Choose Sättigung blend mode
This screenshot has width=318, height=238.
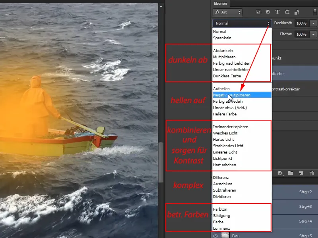coord(242,216)
